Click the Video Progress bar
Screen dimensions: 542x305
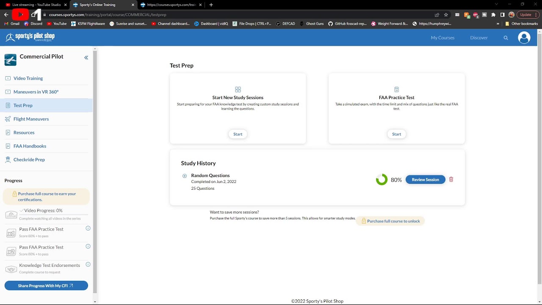click(54, 215)
